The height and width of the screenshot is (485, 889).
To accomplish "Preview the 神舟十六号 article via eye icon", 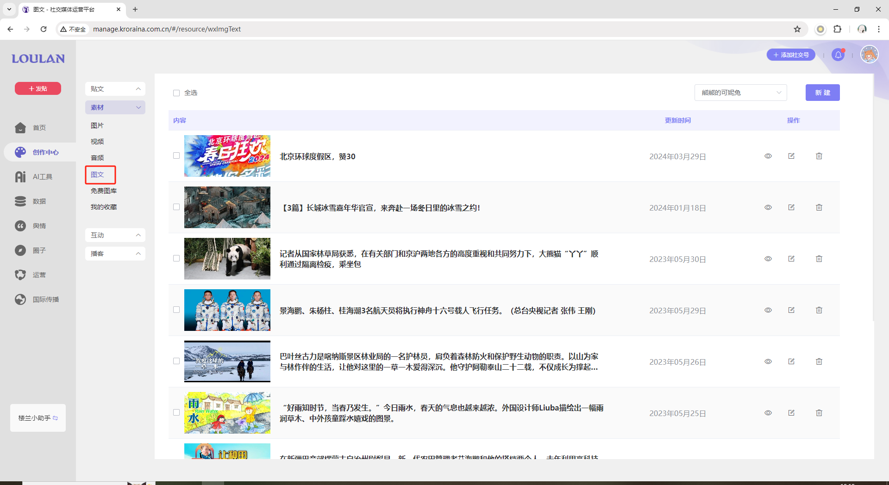I will coord(768,310).
